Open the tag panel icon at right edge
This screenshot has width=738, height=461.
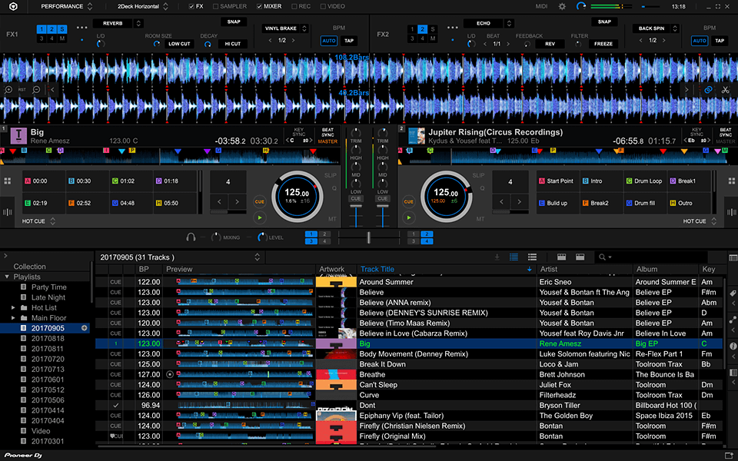733,294
